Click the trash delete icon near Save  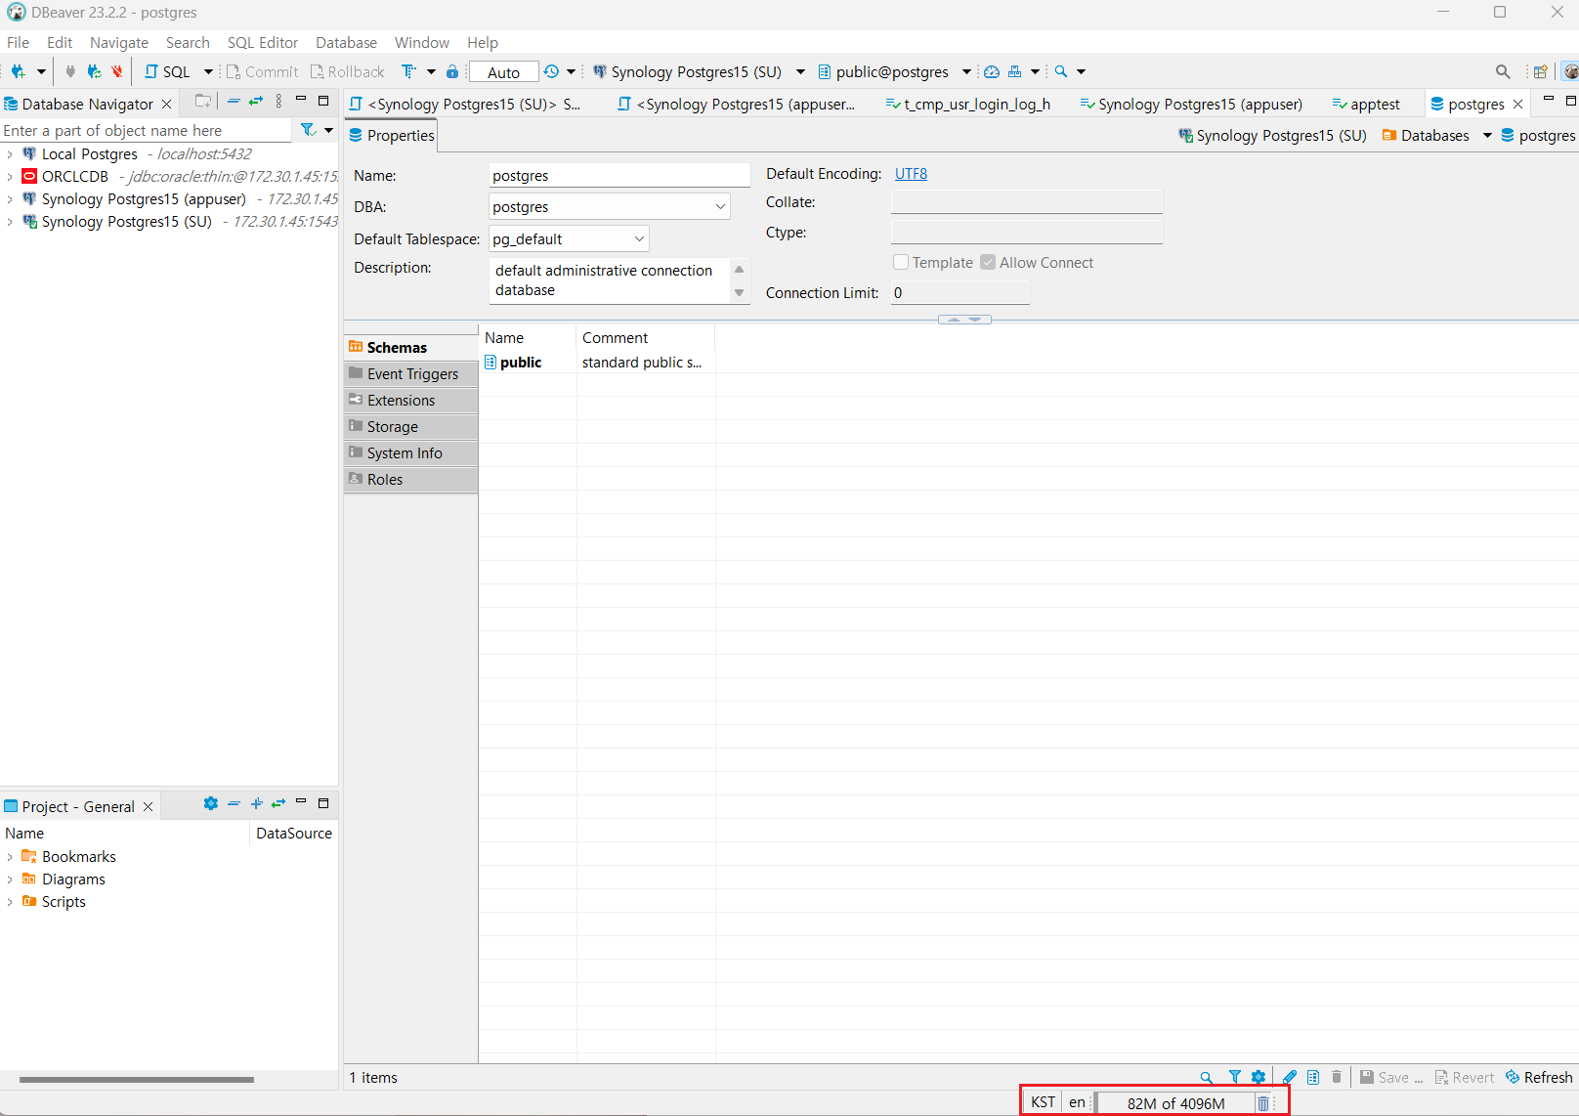coord(1337,1077)
